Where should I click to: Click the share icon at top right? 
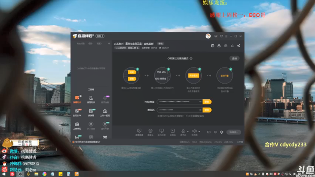click(239, 46)
